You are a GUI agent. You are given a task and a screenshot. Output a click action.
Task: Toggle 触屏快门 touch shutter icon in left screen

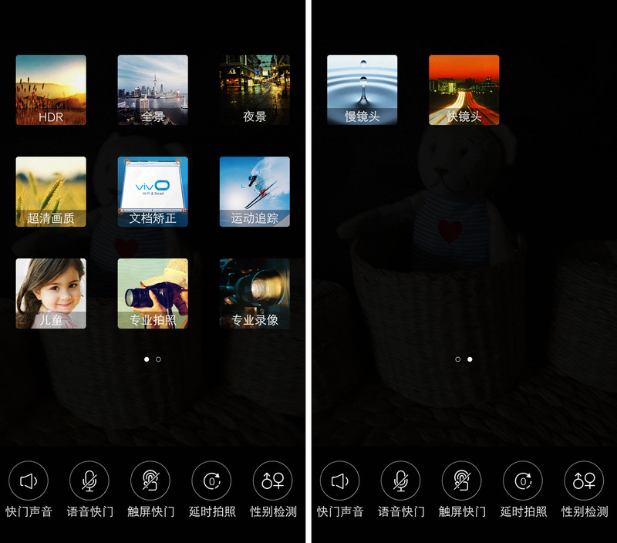point(150,481)
